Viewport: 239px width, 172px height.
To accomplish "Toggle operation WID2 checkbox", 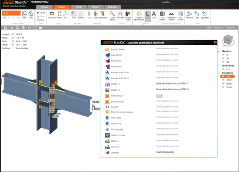I will (x=223, y=87).
